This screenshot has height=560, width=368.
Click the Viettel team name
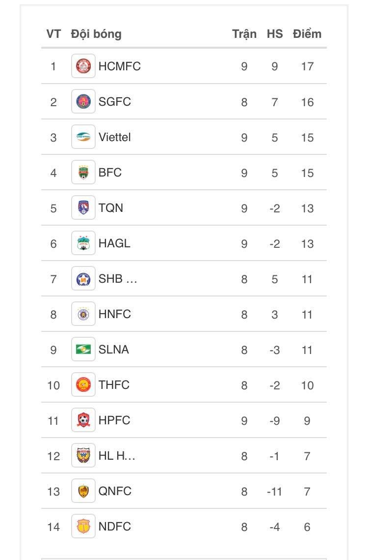click(115, 137)
